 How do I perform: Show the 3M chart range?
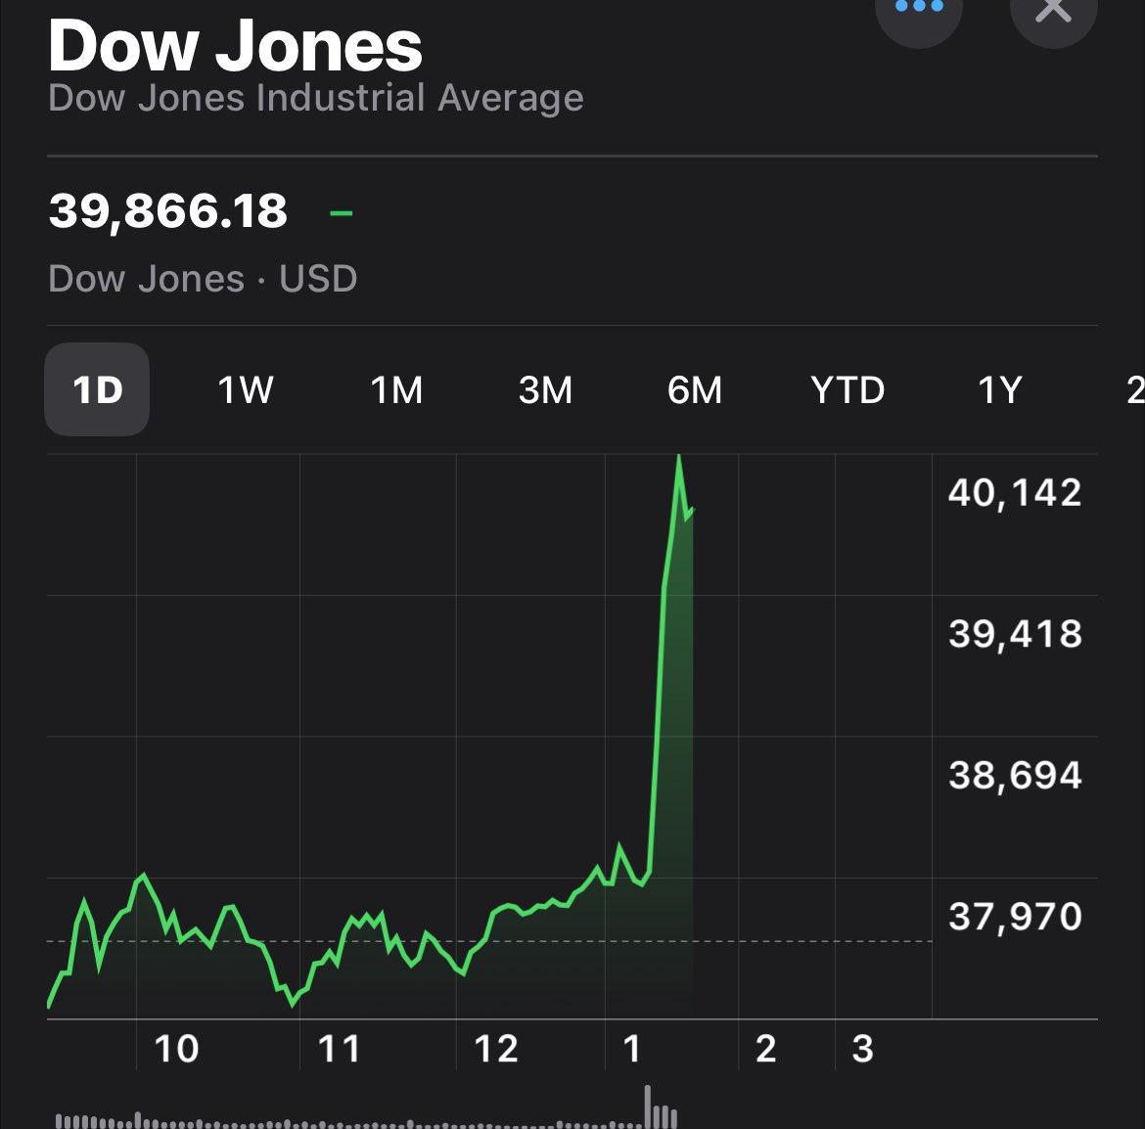(x=545, y=389)
